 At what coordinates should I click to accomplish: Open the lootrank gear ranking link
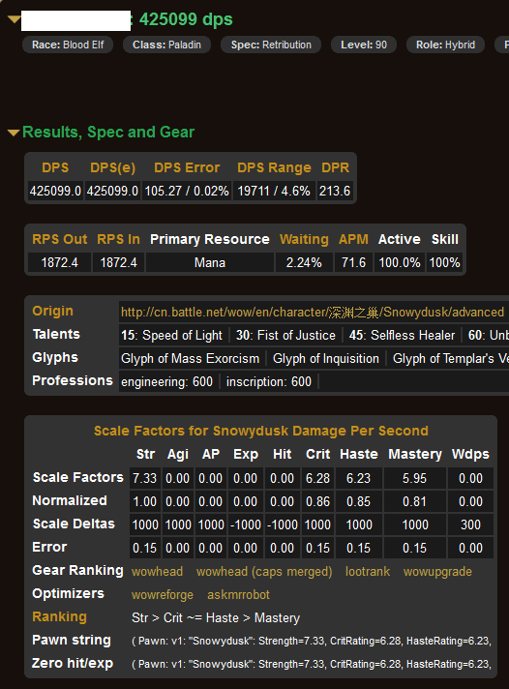[x=368, y=571]
